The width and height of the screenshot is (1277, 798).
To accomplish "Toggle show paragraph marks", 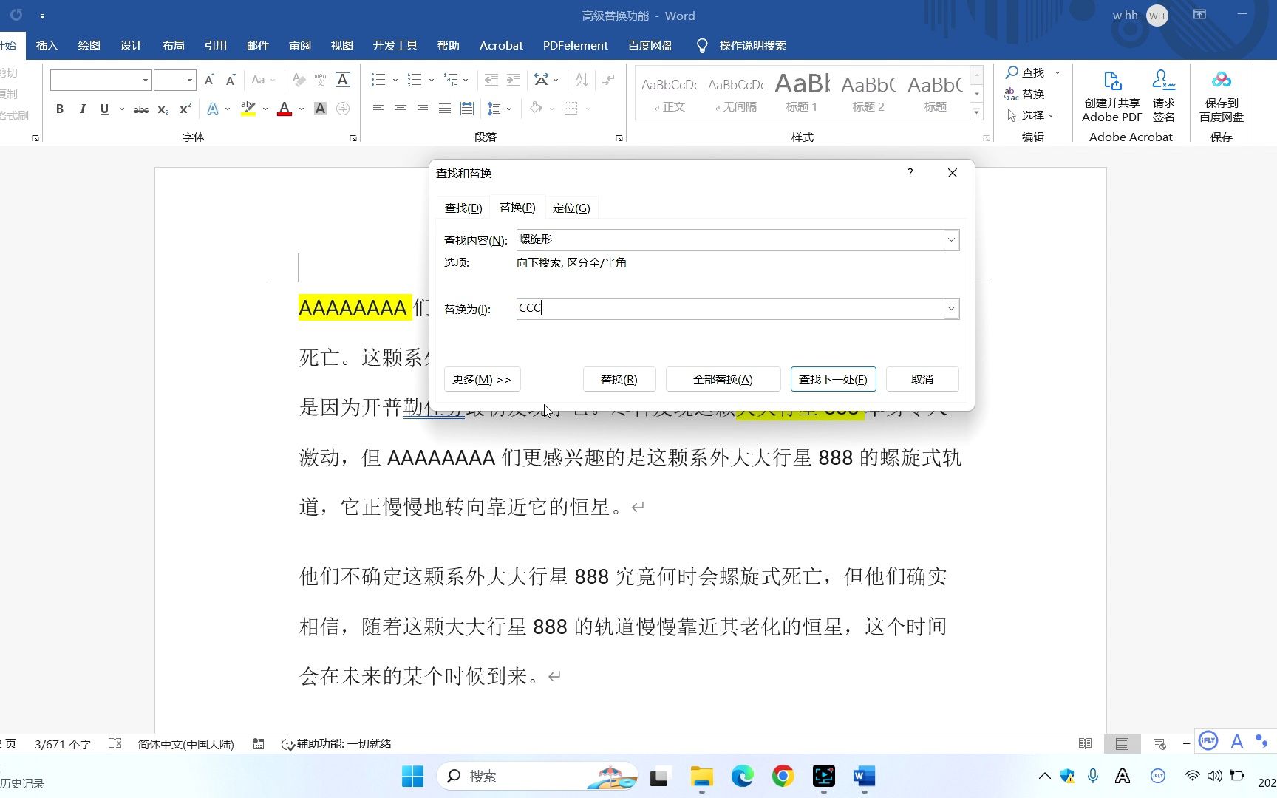I will tap(608, 80).
